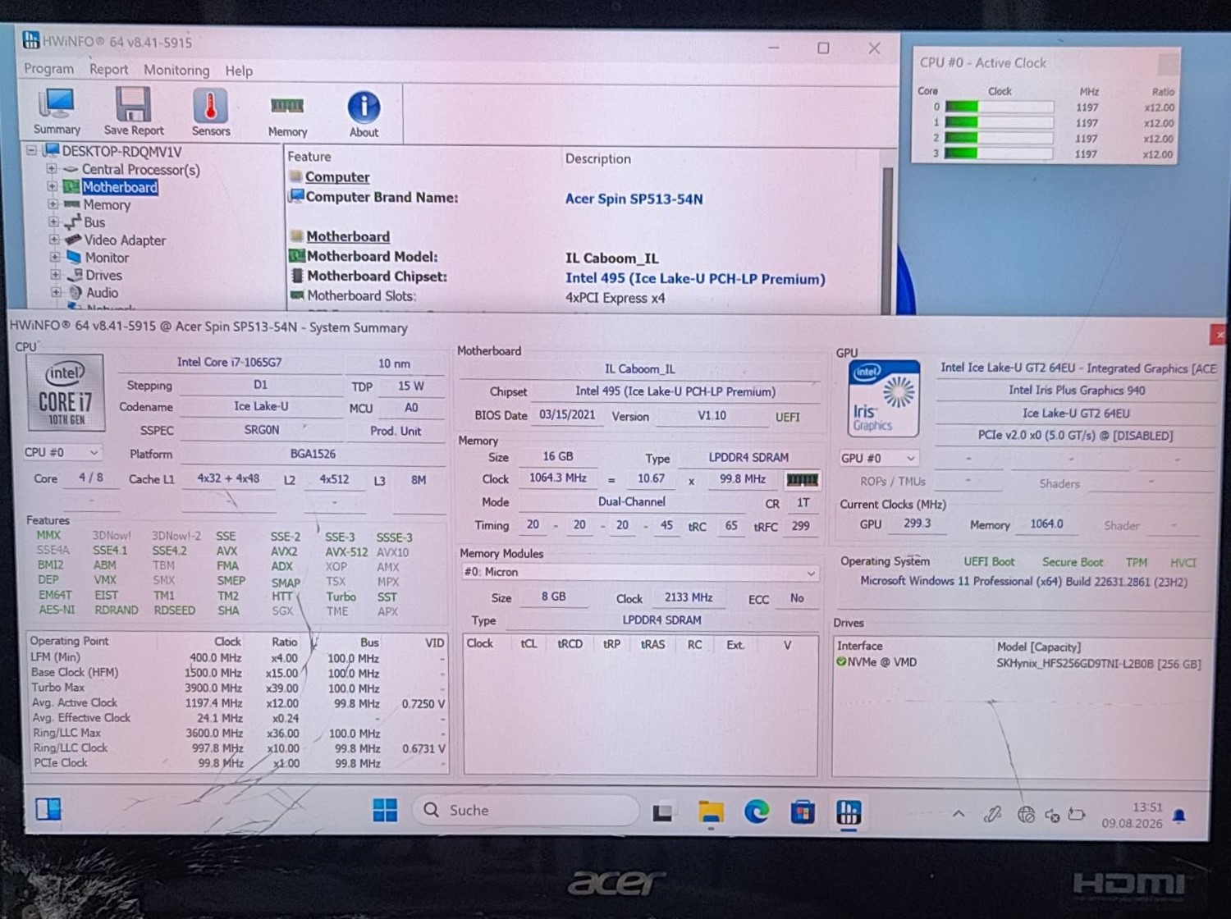1231x919 pixels.
Task: Launch Microsoft Edge from the taskbar
Action: pyautogui.click(x=757, y=812)
